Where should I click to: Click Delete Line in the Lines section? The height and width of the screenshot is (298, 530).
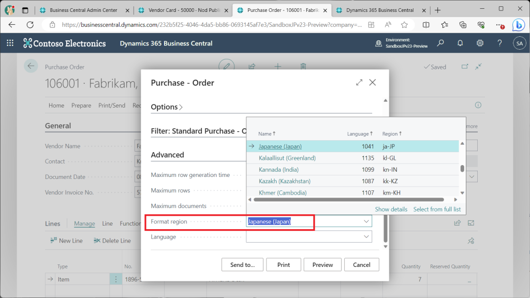click(112, 241)
